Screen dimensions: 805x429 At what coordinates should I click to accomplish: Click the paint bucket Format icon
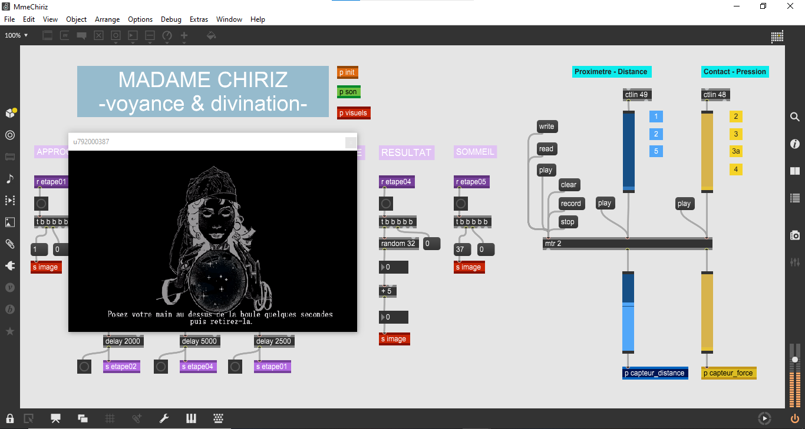point(211,36)
